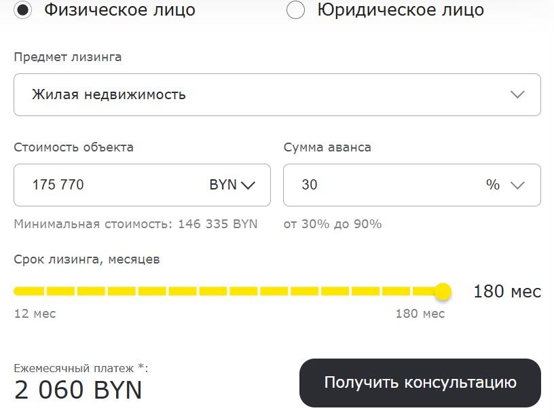The width and height of the screenshot is (554, 419).
Task: Click the Юридическое лицо label text
Action: [x=401, y=11]
